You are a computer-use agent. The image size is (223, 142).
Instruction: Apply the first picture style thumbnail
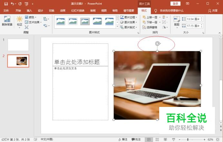61,22
